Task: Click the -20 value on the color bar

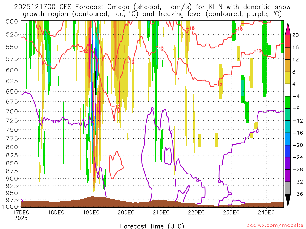Action: tap(298, 145)
